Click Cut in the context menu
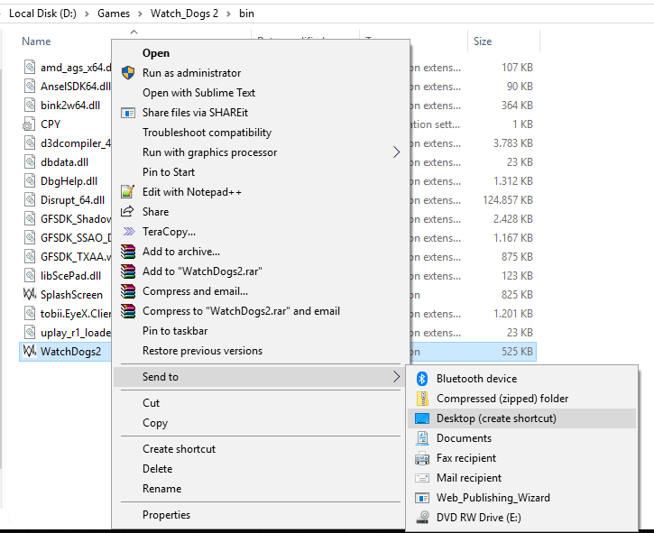The image size is (654, 533). [x=151, y=403]
